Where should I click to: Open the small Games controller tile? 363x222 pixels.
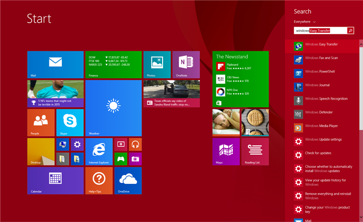[121, 159]
